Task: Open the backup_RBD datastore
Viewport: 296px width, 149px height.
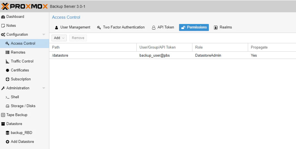Action: 25,133
